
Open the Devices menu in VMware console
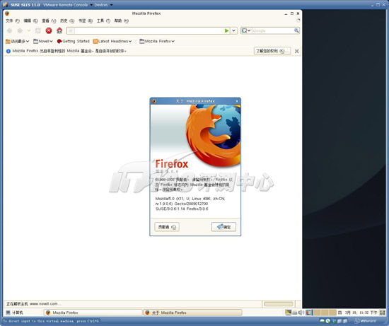tap(103, 5)
